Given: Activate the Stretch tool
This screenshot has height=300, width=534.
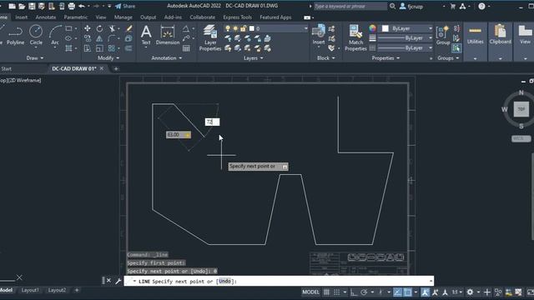Looking at the screenshot, I should (88, 48).
